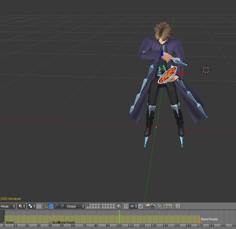Screen dimensions: 236x229
Task: Click frame 50 on the timeline ruler
Action: [x=62, y=225]
